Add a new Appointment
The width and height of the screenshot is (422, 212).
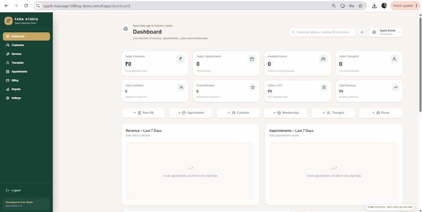coord(191,113)
